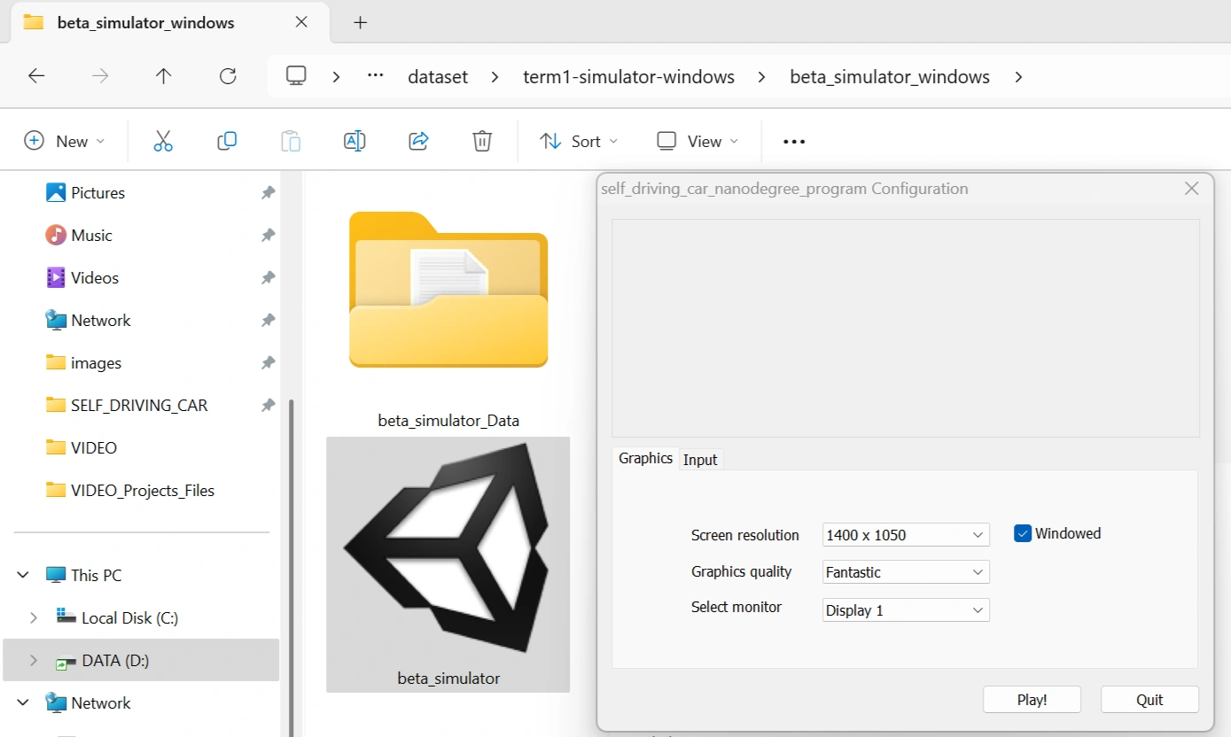Open pinned Network in Quick access
Viewport: 1231px width, 737px height.
click(100, 320)
